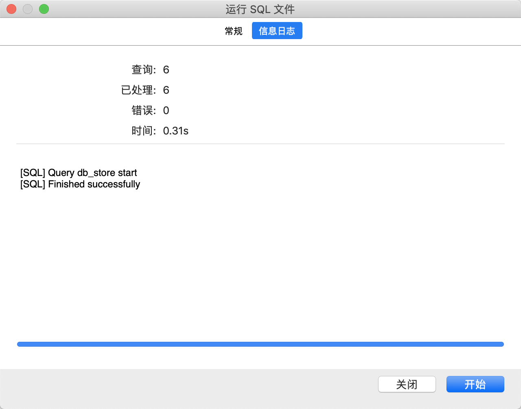Click the 已处理 count value 6

pyautogui.click(x=166, y=90)
